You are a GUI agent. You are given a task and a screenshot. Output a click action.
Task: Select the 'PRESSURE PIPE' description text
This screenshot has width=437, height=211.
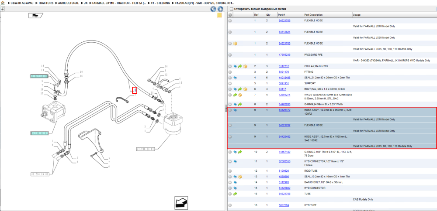point(313,55)
